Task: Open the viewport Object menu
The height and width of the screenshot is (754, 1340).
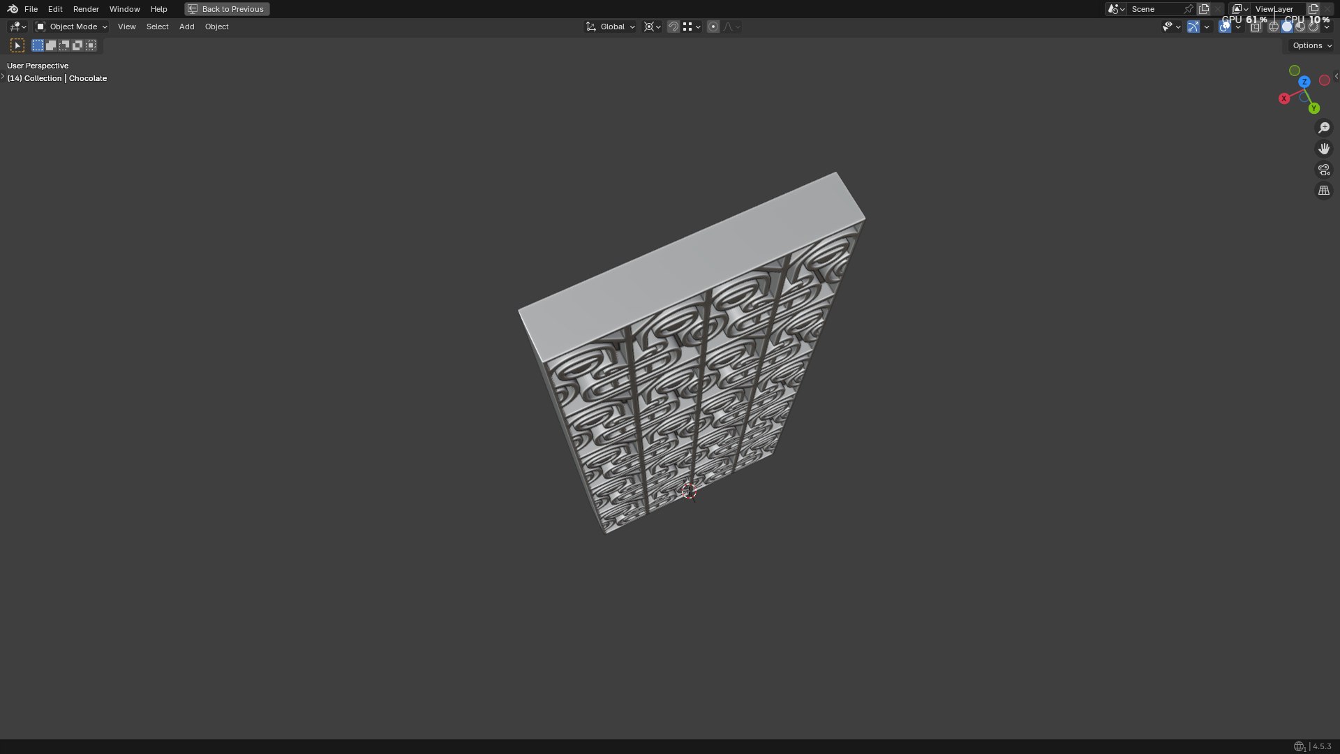Action: click(x=216, y=27)
